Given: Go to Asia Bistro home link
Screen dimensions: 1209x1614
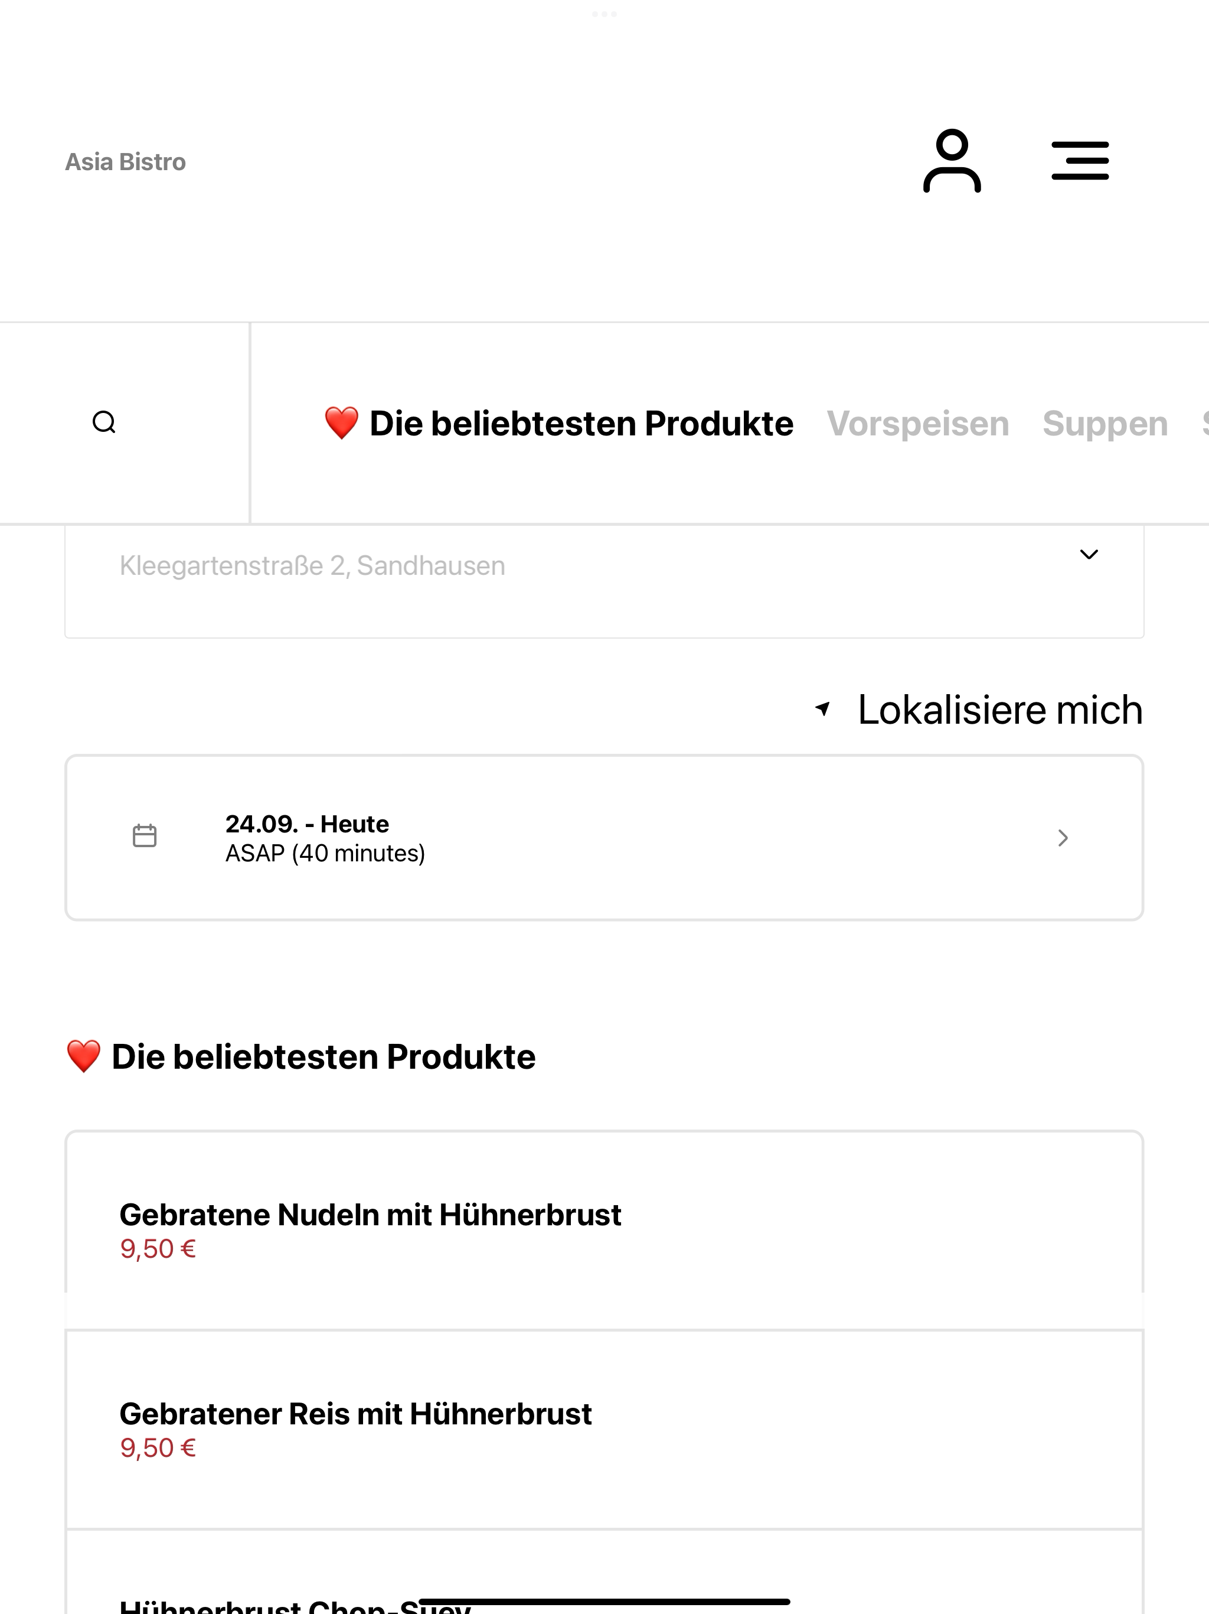Looking at the screenshot, I should point(125,161).
